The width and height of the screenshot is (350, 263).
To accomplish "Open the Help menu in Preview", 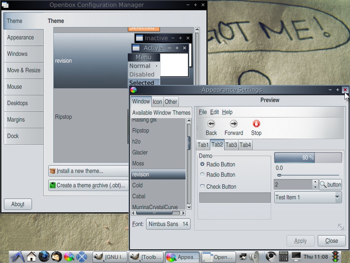I will [227, 112].
